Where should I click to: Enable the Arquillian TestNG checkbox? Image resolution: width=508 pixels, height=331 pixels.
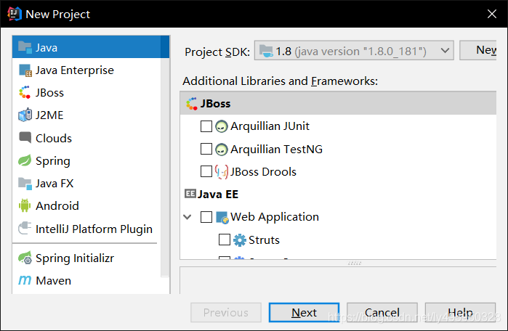[206, 149]
